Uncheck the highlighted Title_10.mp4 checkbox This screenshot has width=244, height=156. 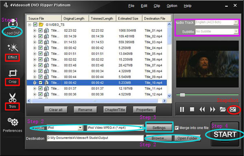tap(40, 82)
